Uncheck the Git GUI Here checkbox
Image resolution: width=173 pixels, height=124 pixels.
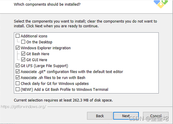coord(23,60)
